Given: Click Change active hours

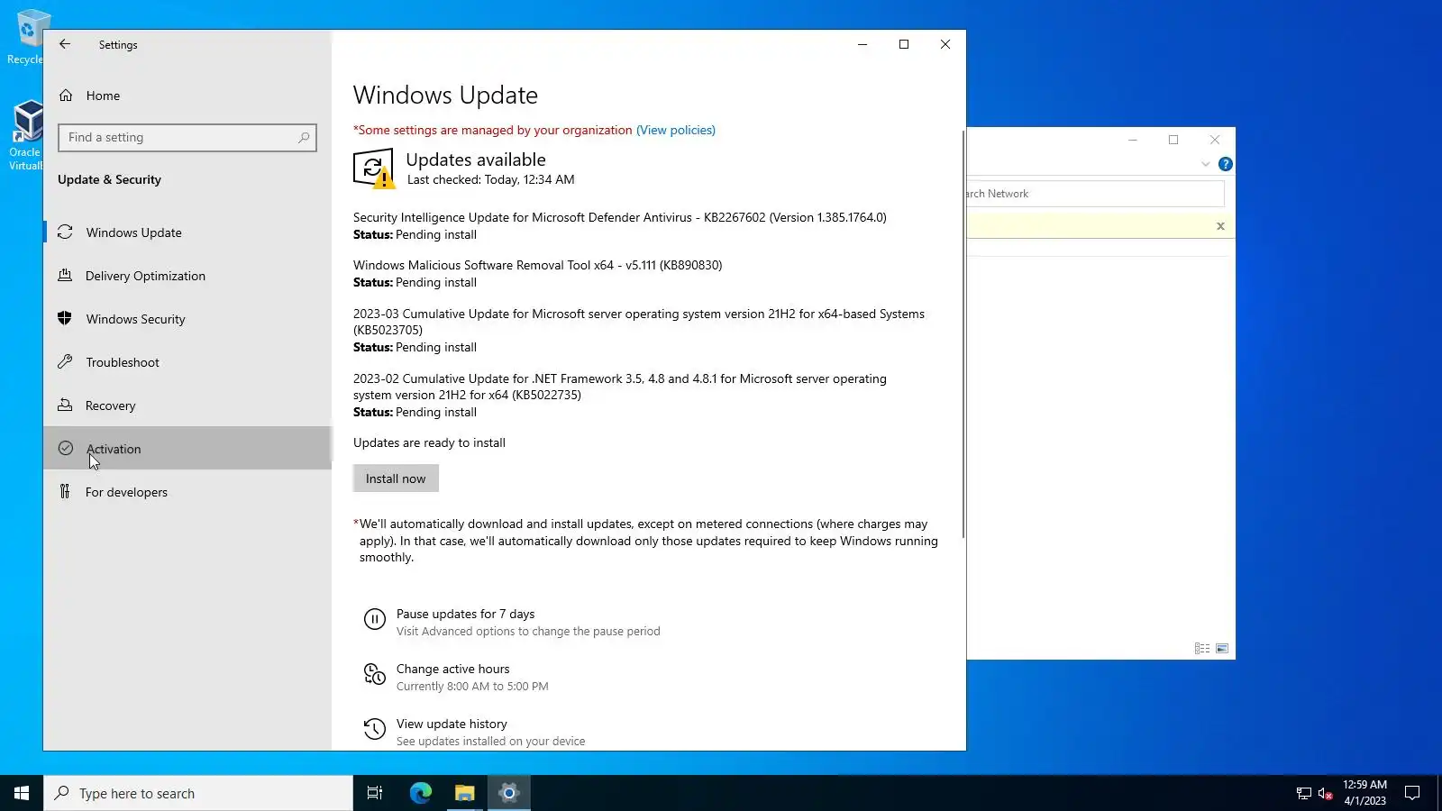Looking at the screenshot, I should coord(452,669).
